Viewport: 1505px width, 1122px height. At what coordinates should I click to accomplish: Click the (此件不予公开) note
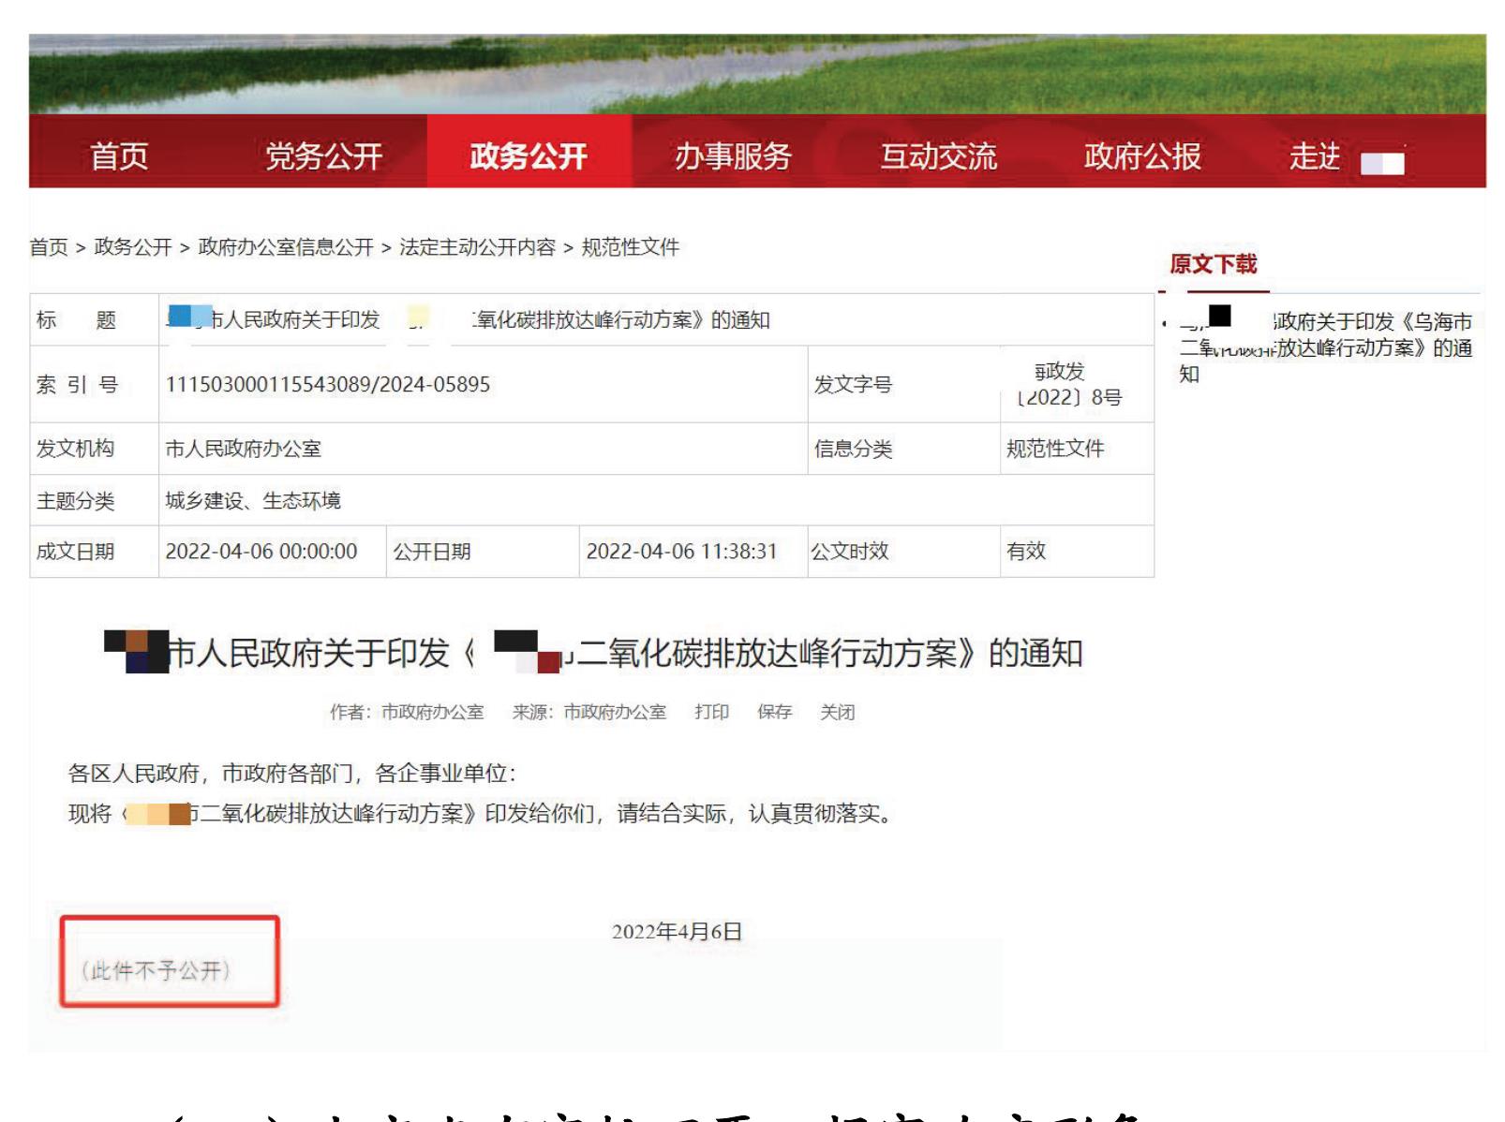click(x=156, y=970)
